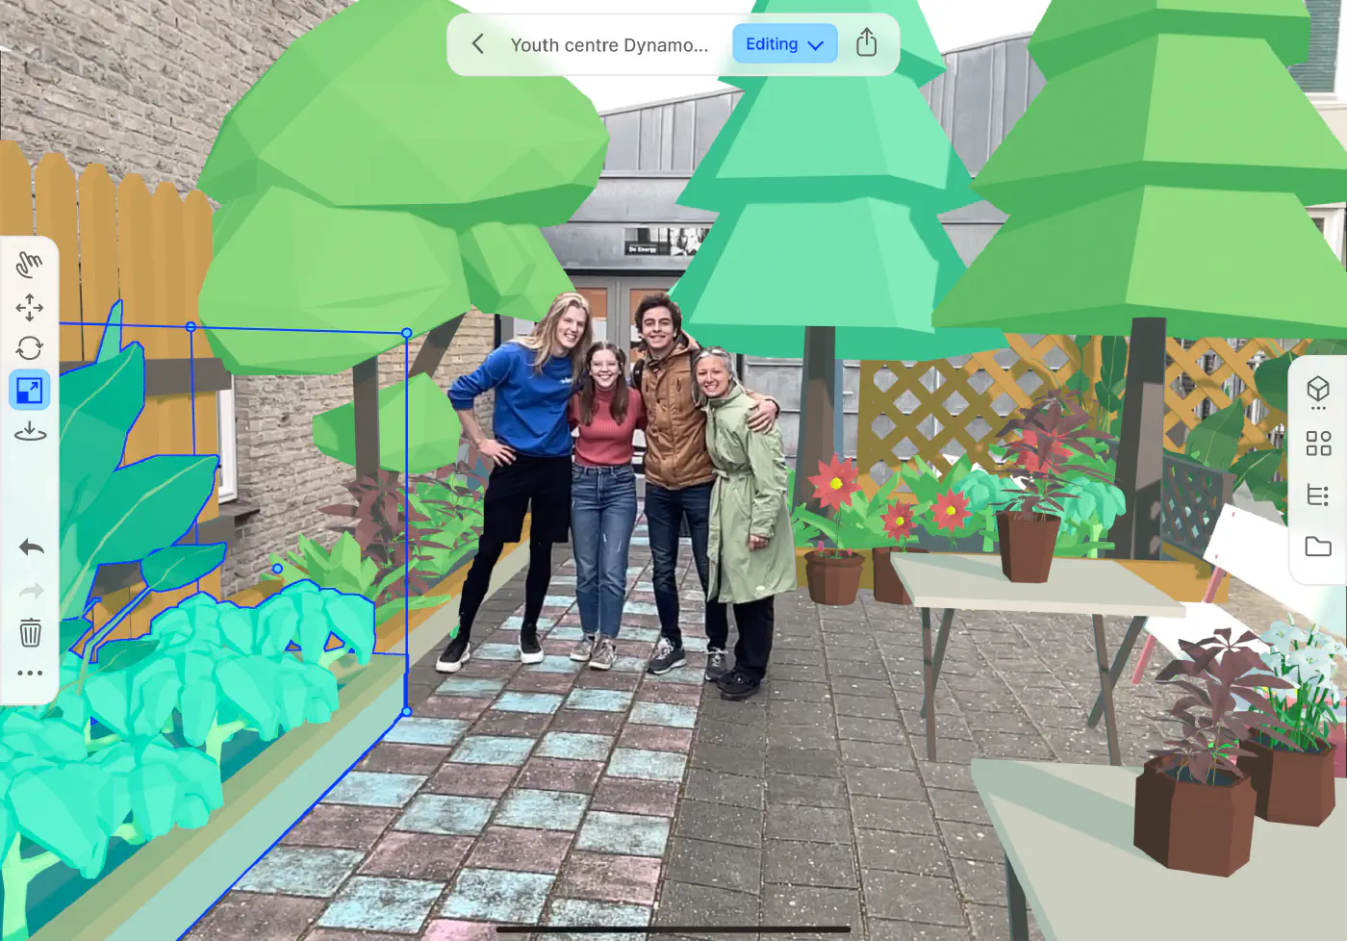Undo the last action

(x=31, y=547)
